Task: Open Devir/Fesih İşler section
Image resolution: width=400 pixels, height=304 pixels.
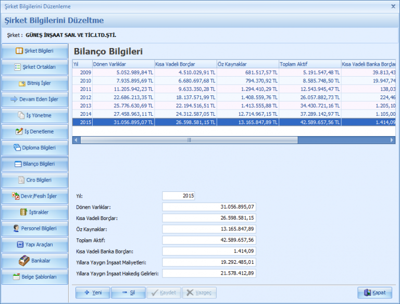Action: (x=35, y=196)
